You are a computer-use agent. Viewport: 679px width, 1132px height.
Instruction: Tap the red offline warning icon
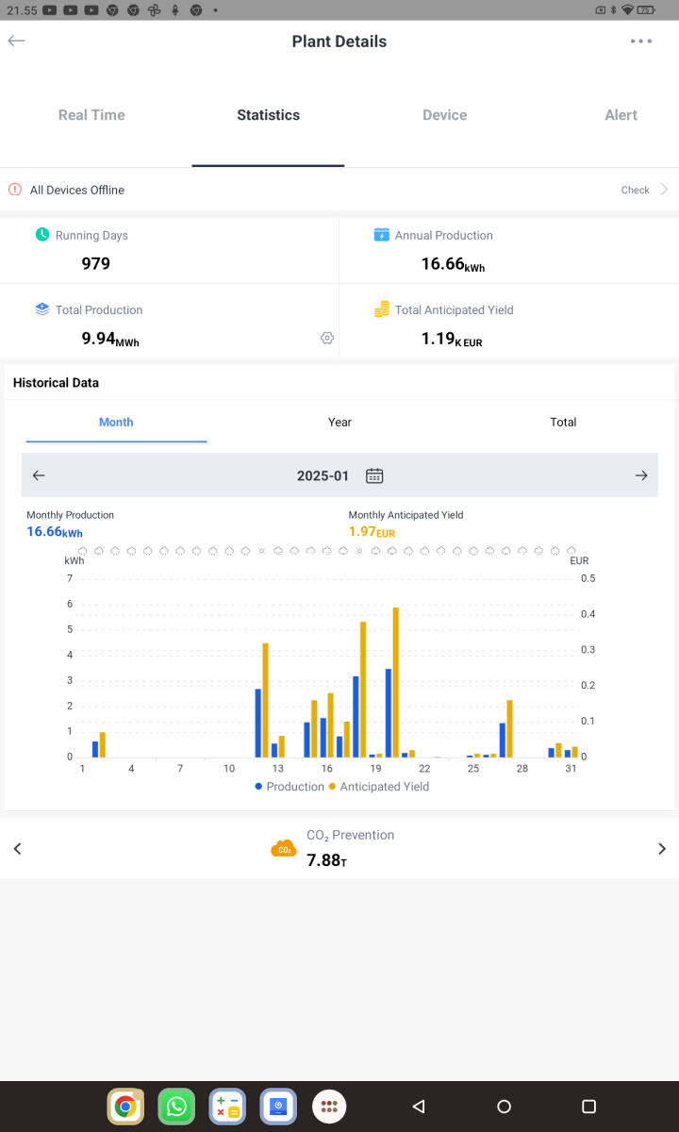pos(15,190)
